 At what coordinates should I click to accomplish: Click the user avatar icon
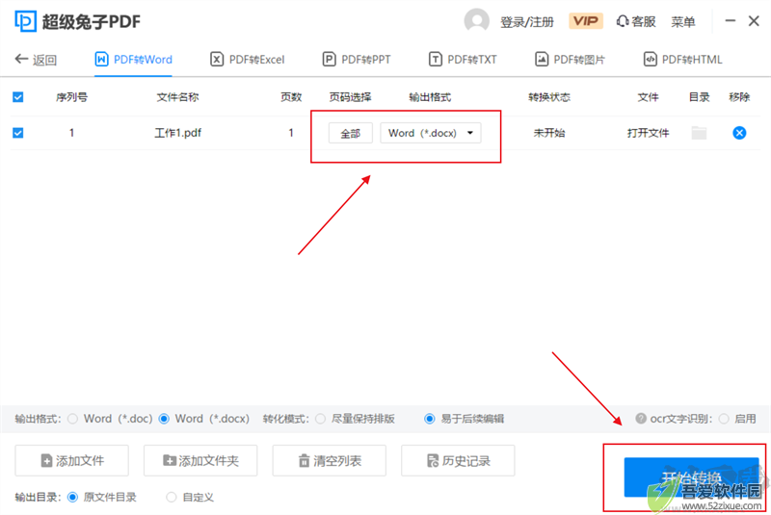pyautogui.click(x=476, y=21)
